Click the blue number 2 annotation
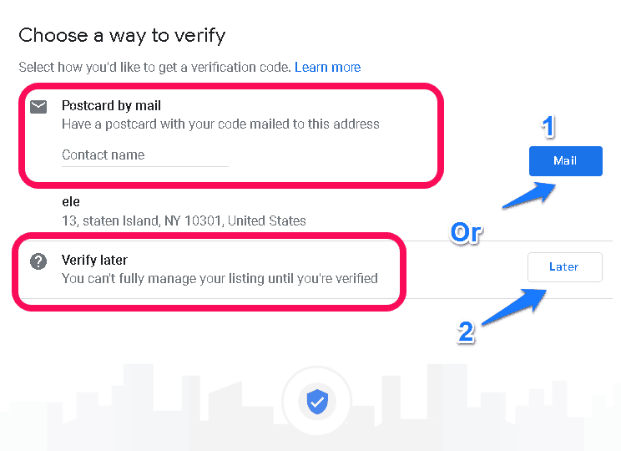This screenshot has height=451, width=621. (x=466, y=332)
